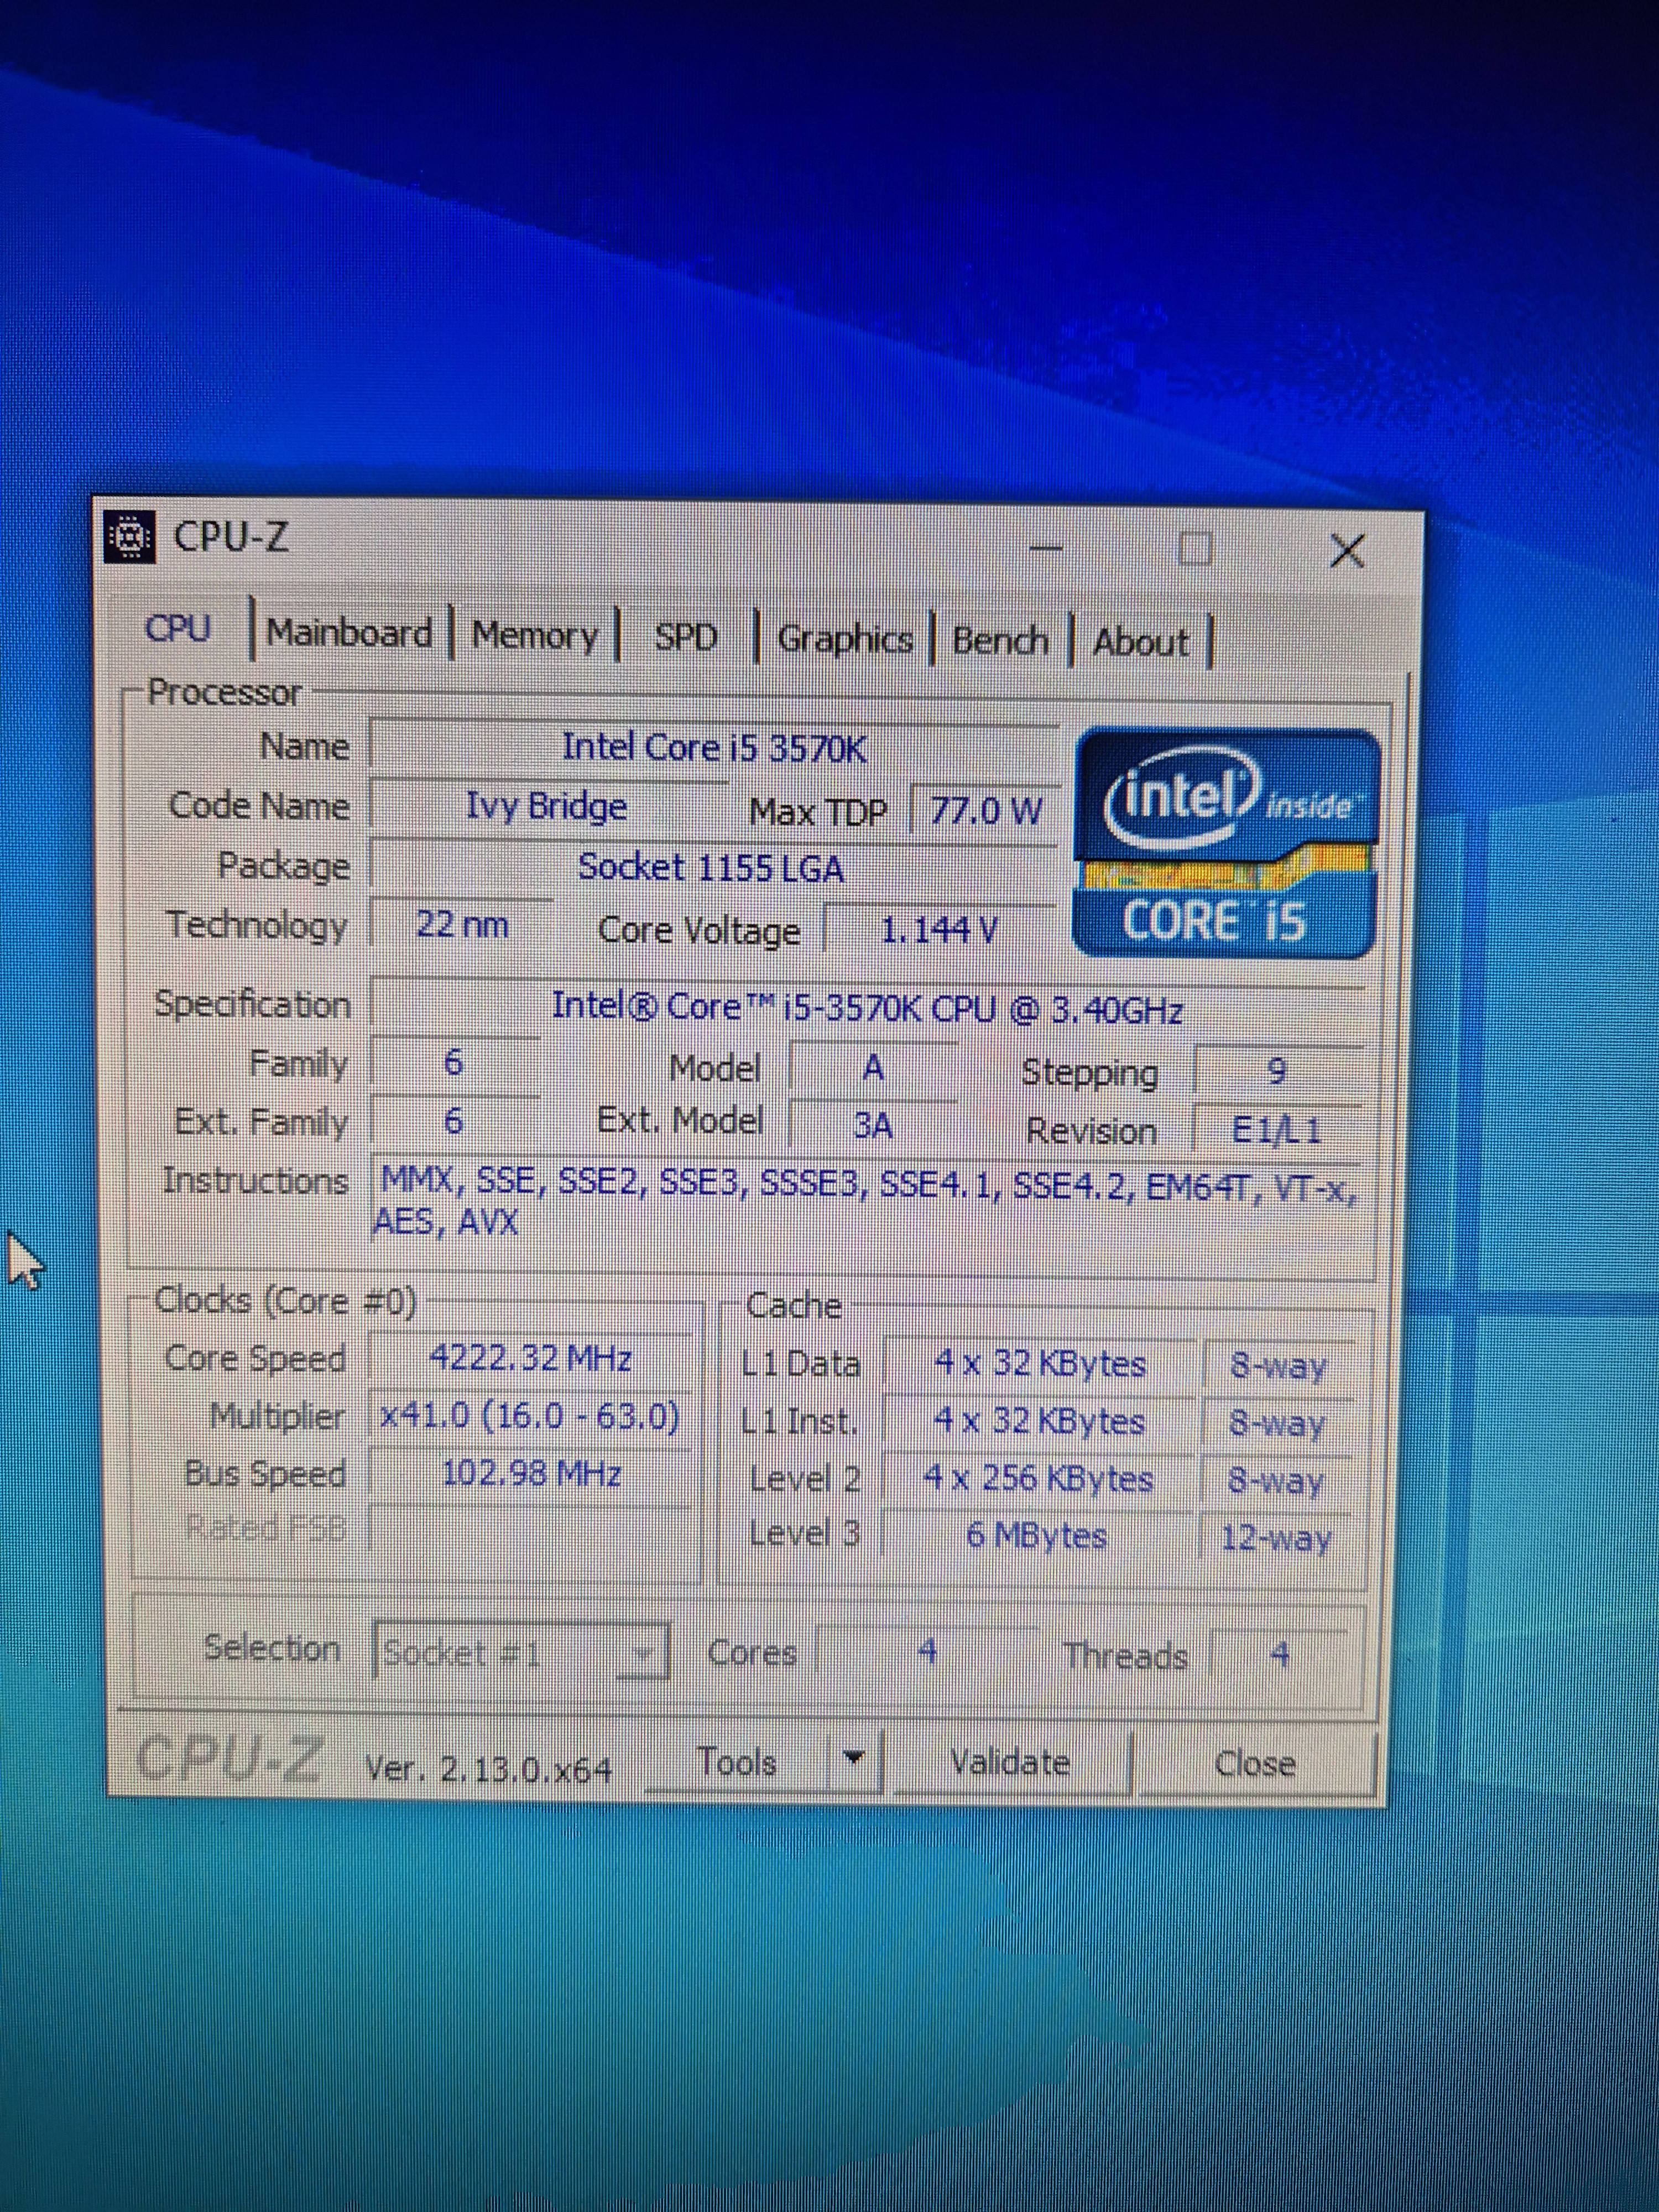Image resolution: width=1659 pixels, height=2212 pixels.
Task: Click the CPU-Z title bar icon
Action: (130, 538)
